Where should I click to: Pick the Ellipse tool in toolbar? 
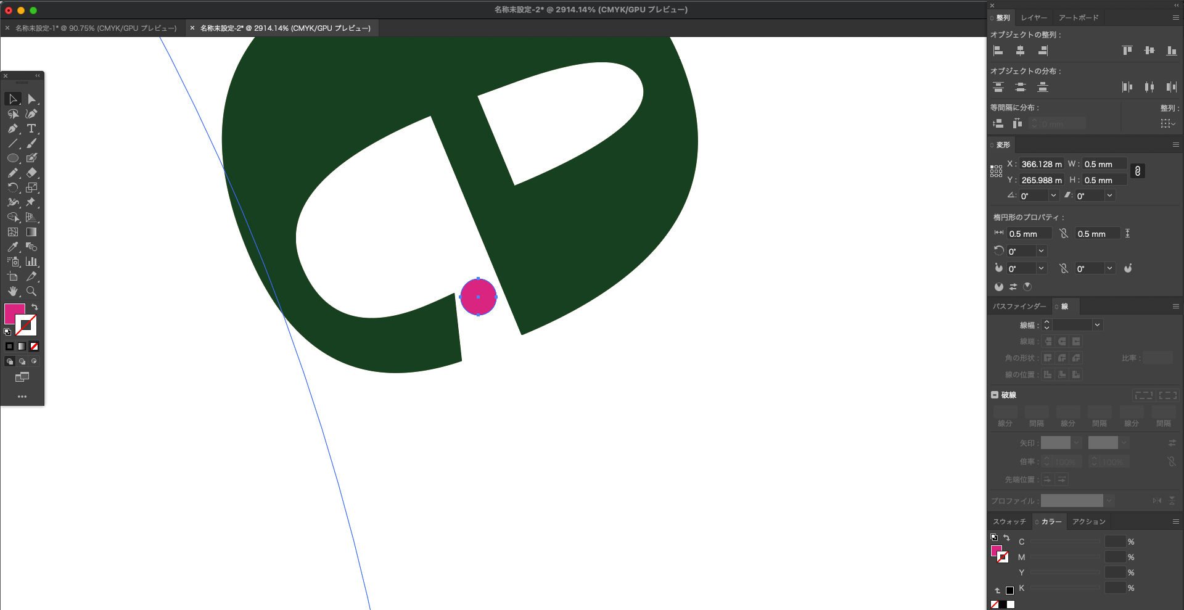coord(12,159)
